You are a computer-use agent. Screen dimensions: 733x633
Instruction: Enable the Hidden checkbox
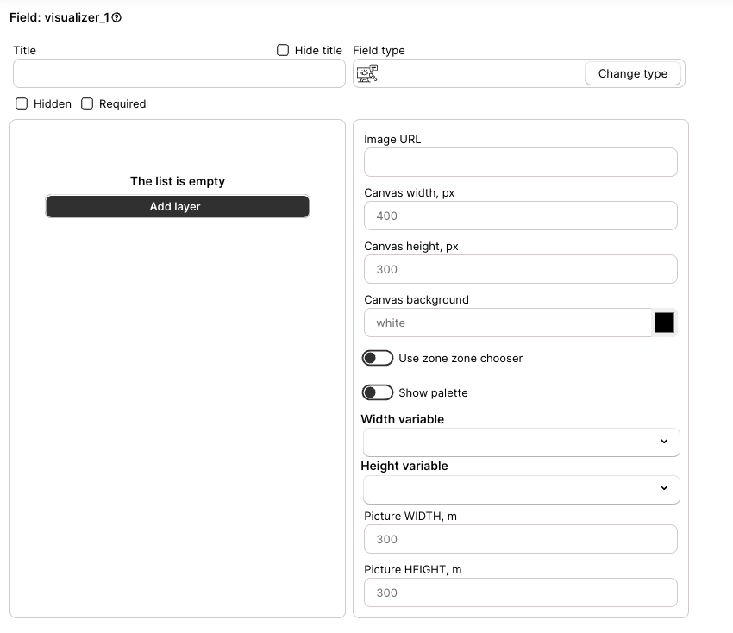[22, 103]
